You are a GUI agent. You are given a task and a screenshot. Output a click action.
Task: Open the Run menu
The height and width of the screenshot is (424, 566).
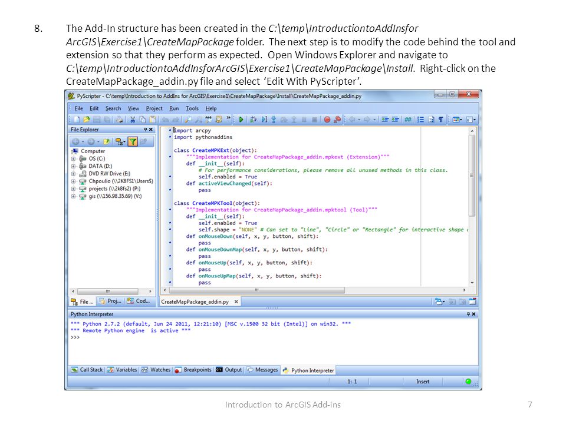pyautogui.click(x=174, y=108)
